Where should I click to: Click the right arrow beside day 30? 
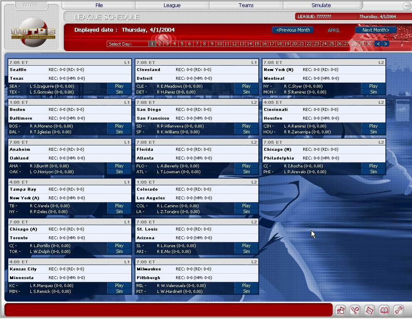pos(385,44)
